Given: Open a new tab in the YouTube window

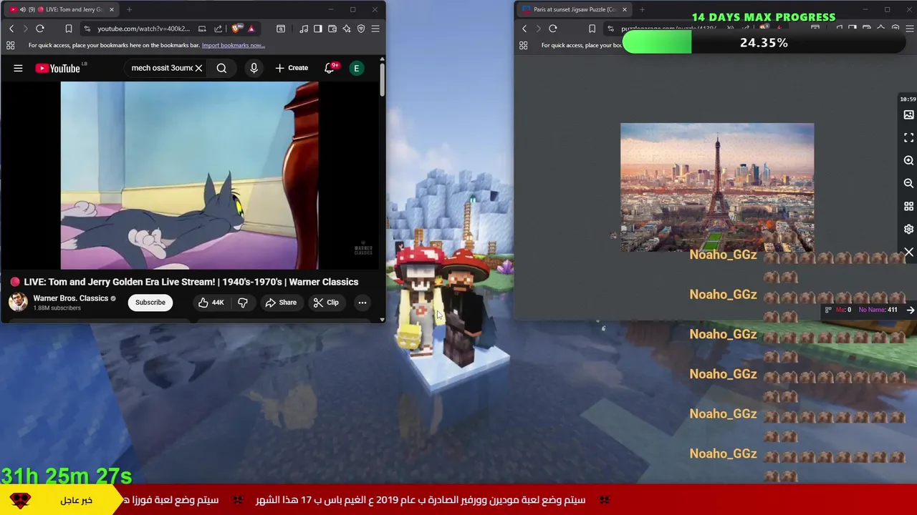Looking at the screenshot, I should (x=129, y=9).
